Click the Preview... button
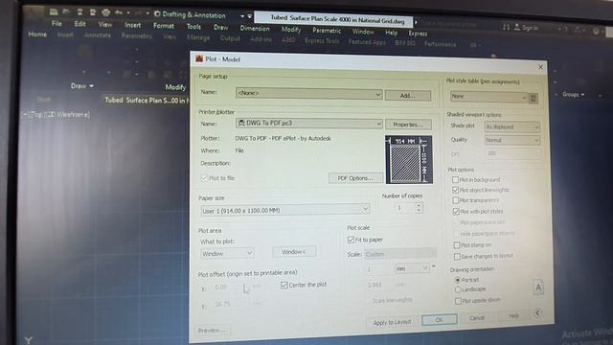The width and height of the screenshot is (613, 345). (212, 331)
